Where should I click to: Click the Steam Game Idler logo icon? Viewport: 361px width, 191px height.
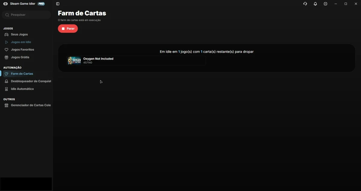point(5,4)
